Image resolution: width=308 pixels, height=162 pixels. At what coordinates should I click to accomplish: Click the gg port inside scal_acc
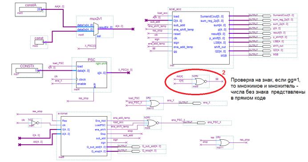click(x=175, y=52)
